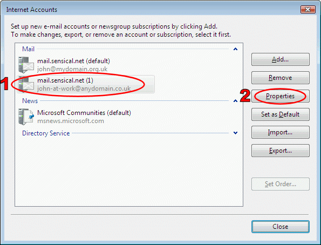Click the Export... button
Image resolution: width=321 pixels, height=245 pixels.
(280, 151)
